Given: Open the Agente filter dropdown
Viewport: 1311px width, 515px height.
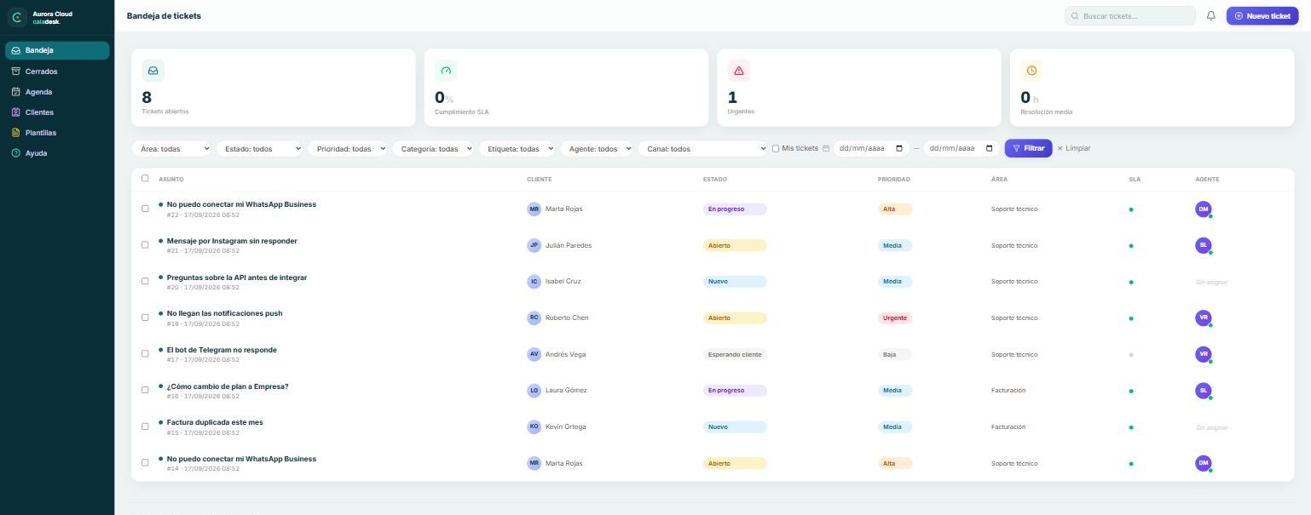Looking at the screenshot, I should pyautogui.click(x=597, y=148).
